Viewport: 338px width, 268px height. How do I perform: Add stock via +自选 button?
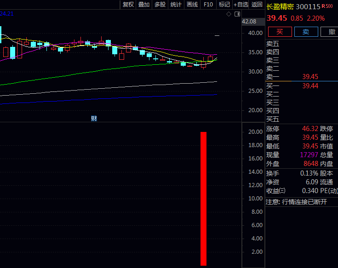click(241, 5)
